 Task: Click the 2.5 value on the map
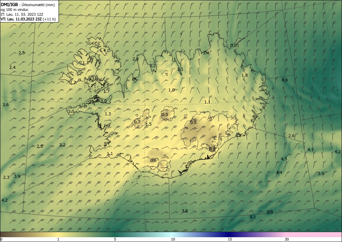pyautogui.click(x=22, y=53)
